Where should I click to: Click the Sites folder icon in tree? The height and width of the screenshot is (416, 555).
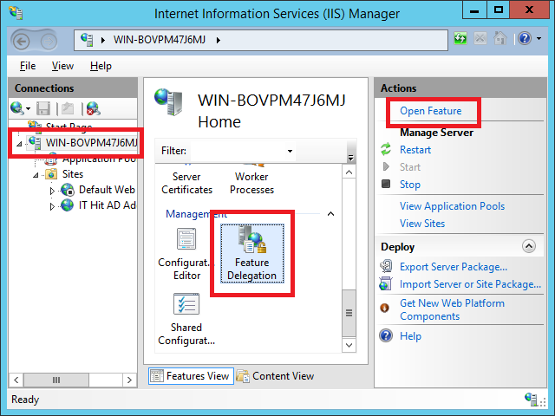click(x=51, y=174)
